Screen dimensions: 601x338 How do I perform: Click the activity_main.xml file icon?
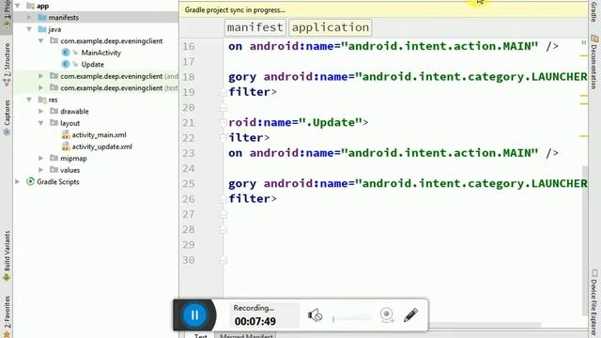(66, 135)
